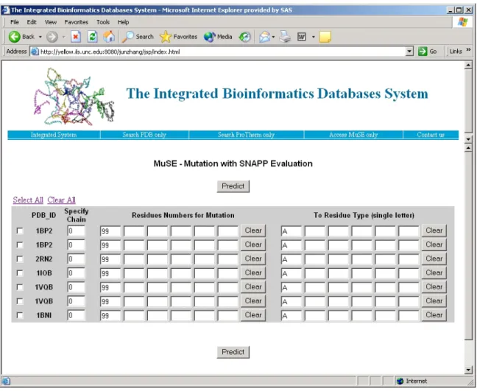Switch to Search ProTherm only tab
The image size is (477, 391).
246,135
